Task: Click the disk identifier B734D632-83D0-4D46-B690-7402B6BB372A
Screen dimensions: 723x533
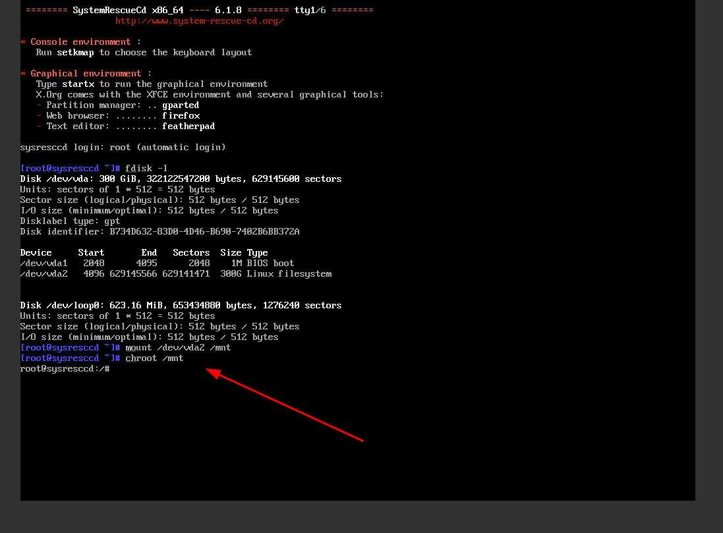Action: pos(204,232)
